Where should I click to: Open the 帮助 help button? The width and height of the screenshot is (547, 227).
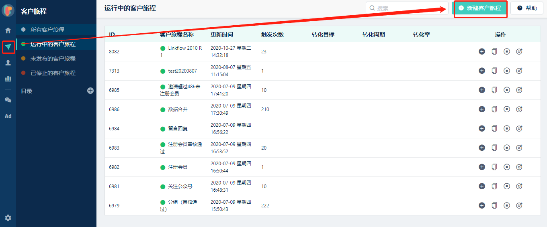click(x=527, y=8)
